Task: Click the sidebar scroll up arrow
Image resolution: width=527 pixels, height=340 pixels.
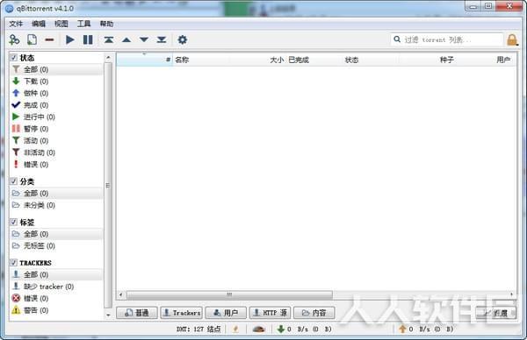Action: pos(108,58)
